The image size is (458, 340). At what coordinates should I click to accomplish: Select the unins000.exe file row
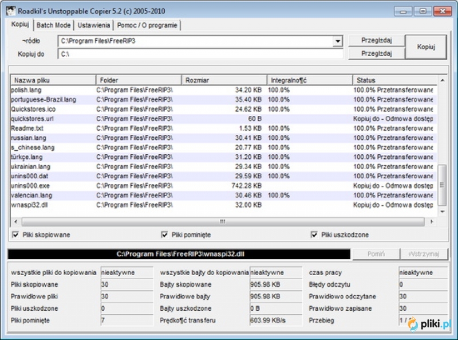point(224,186)
